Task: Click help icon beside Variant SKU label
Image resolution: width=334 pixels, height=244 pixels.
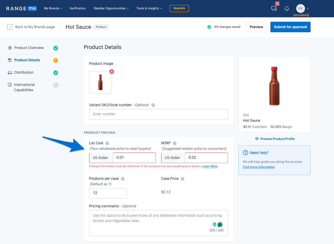Action: pyautogui.click(x=153, y=105)
